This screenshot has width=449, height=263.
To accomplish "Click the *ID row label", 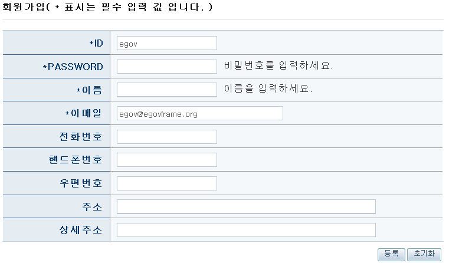I will click(96, 43).
